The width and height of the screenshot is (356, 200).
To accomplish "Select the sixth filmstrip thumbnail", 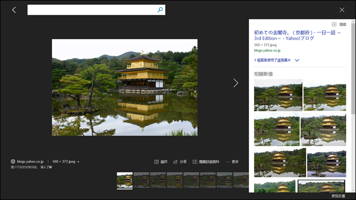I will pos(208,180).
